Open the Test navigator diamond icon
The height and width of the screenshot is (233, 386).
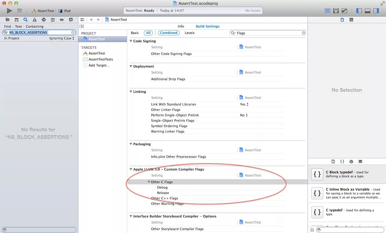click(44, 20)
